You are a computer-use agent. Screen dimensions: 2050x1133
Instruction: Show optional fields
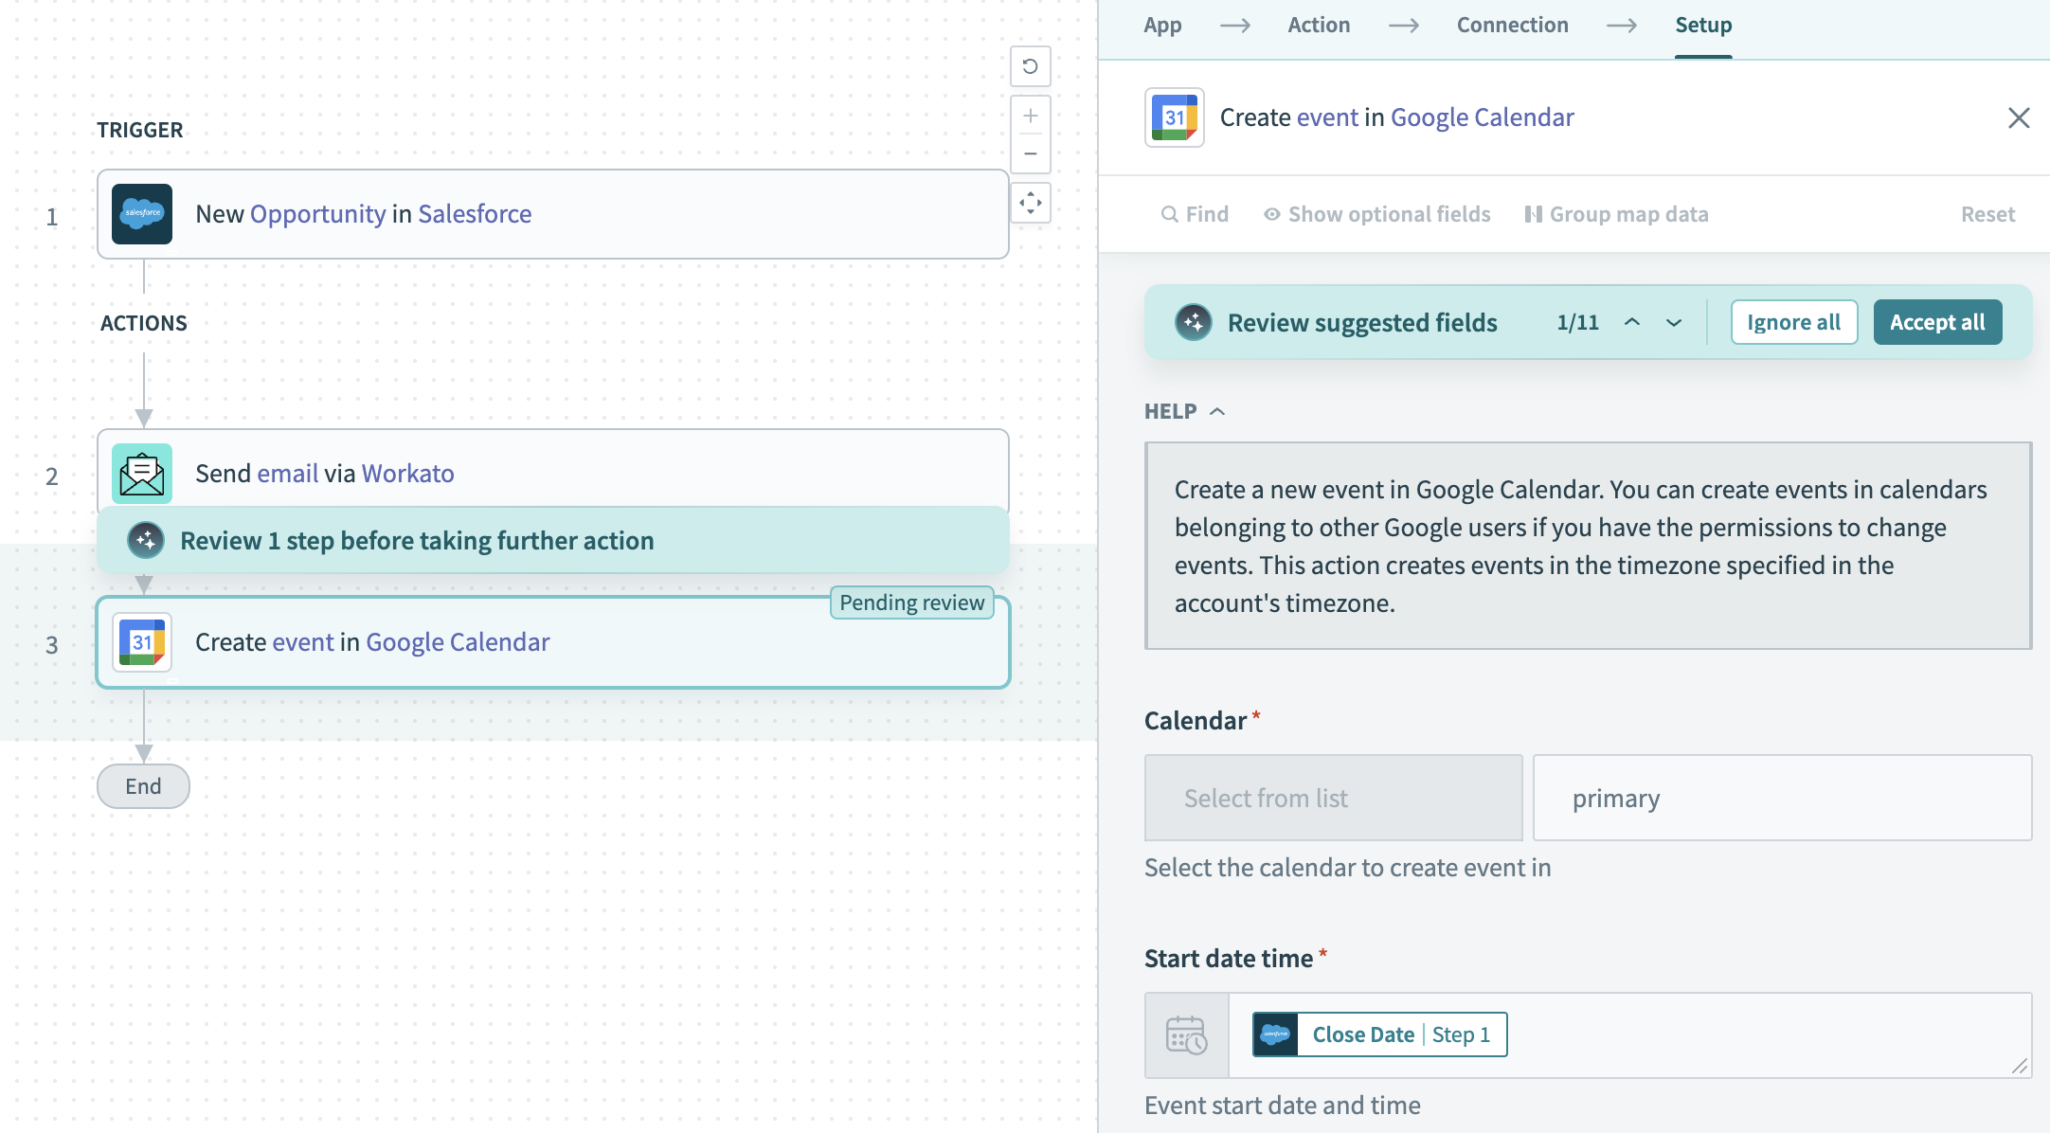(x=1377, y=214)
